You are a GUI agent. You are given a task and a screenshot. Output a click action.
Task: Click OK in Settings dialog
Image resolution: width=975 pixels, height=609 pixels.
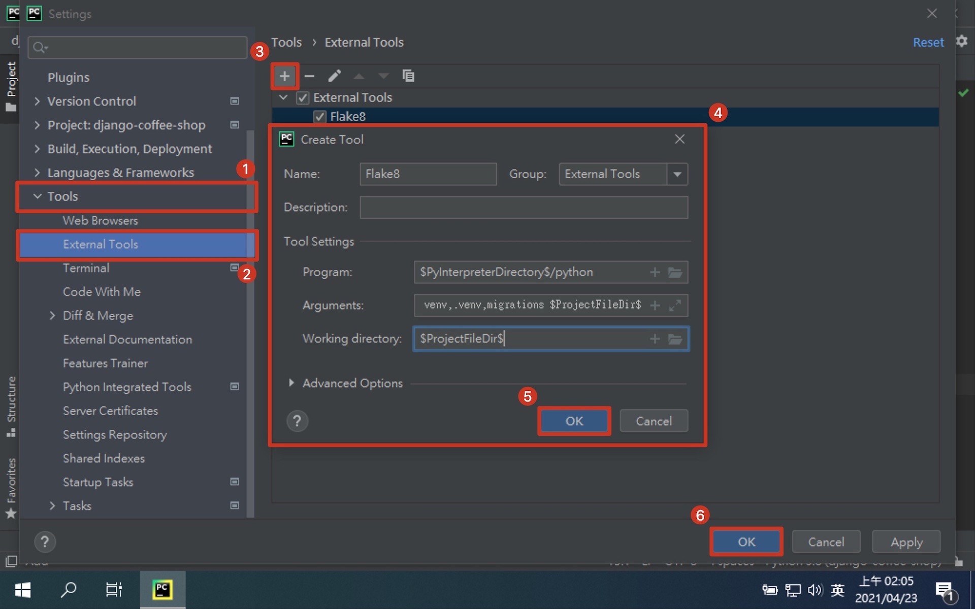pos(746,542)
